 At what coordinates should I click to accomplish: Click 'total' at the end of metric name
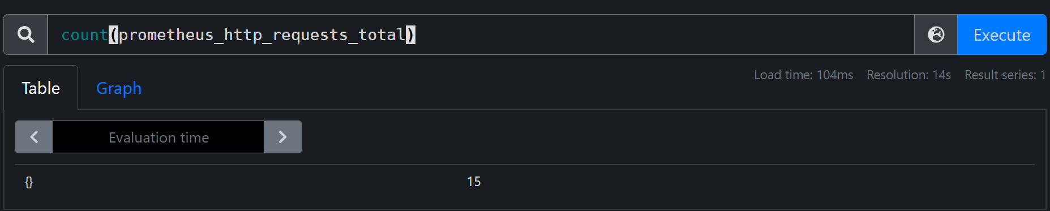pos(382,35)
